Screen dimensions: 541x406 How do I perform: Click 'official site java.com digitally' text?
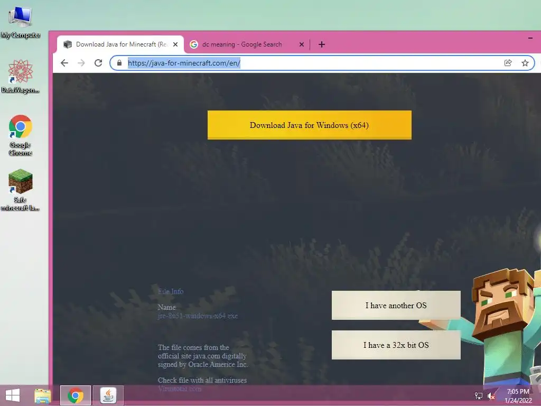pos(202,356)
